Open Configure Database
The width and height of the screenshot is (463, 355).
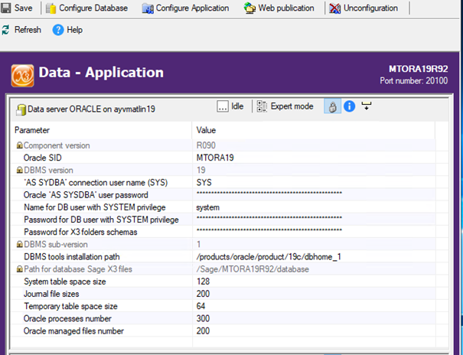click(88, 8)
